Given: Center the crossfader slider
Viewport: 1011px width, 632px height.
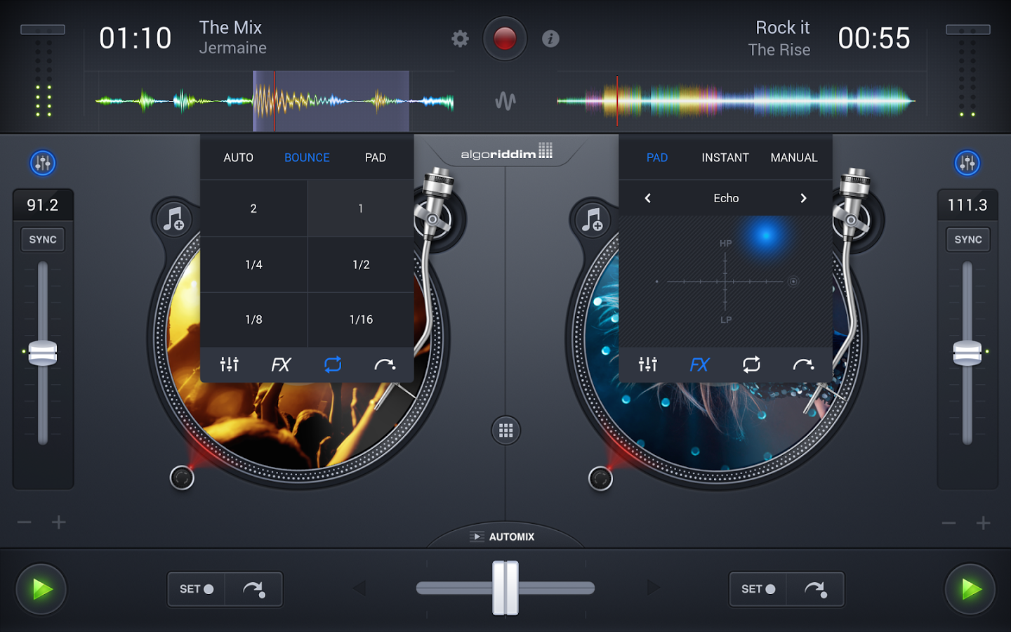Looking at the screenshot, I should tap(507, 588).
